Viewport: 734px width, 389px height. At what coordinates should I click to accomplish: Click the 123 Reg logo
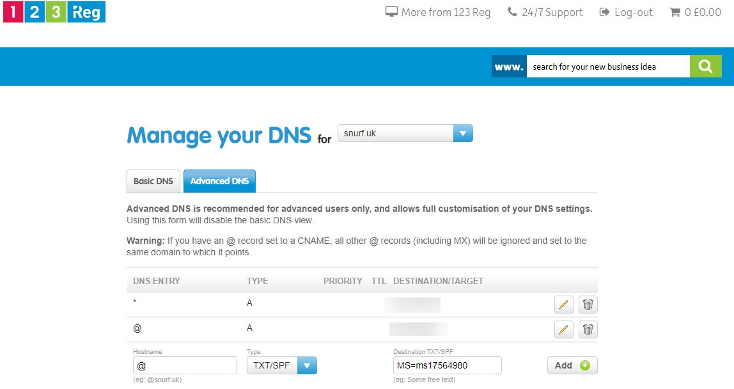pyautogui.click(x=54, y=12)
